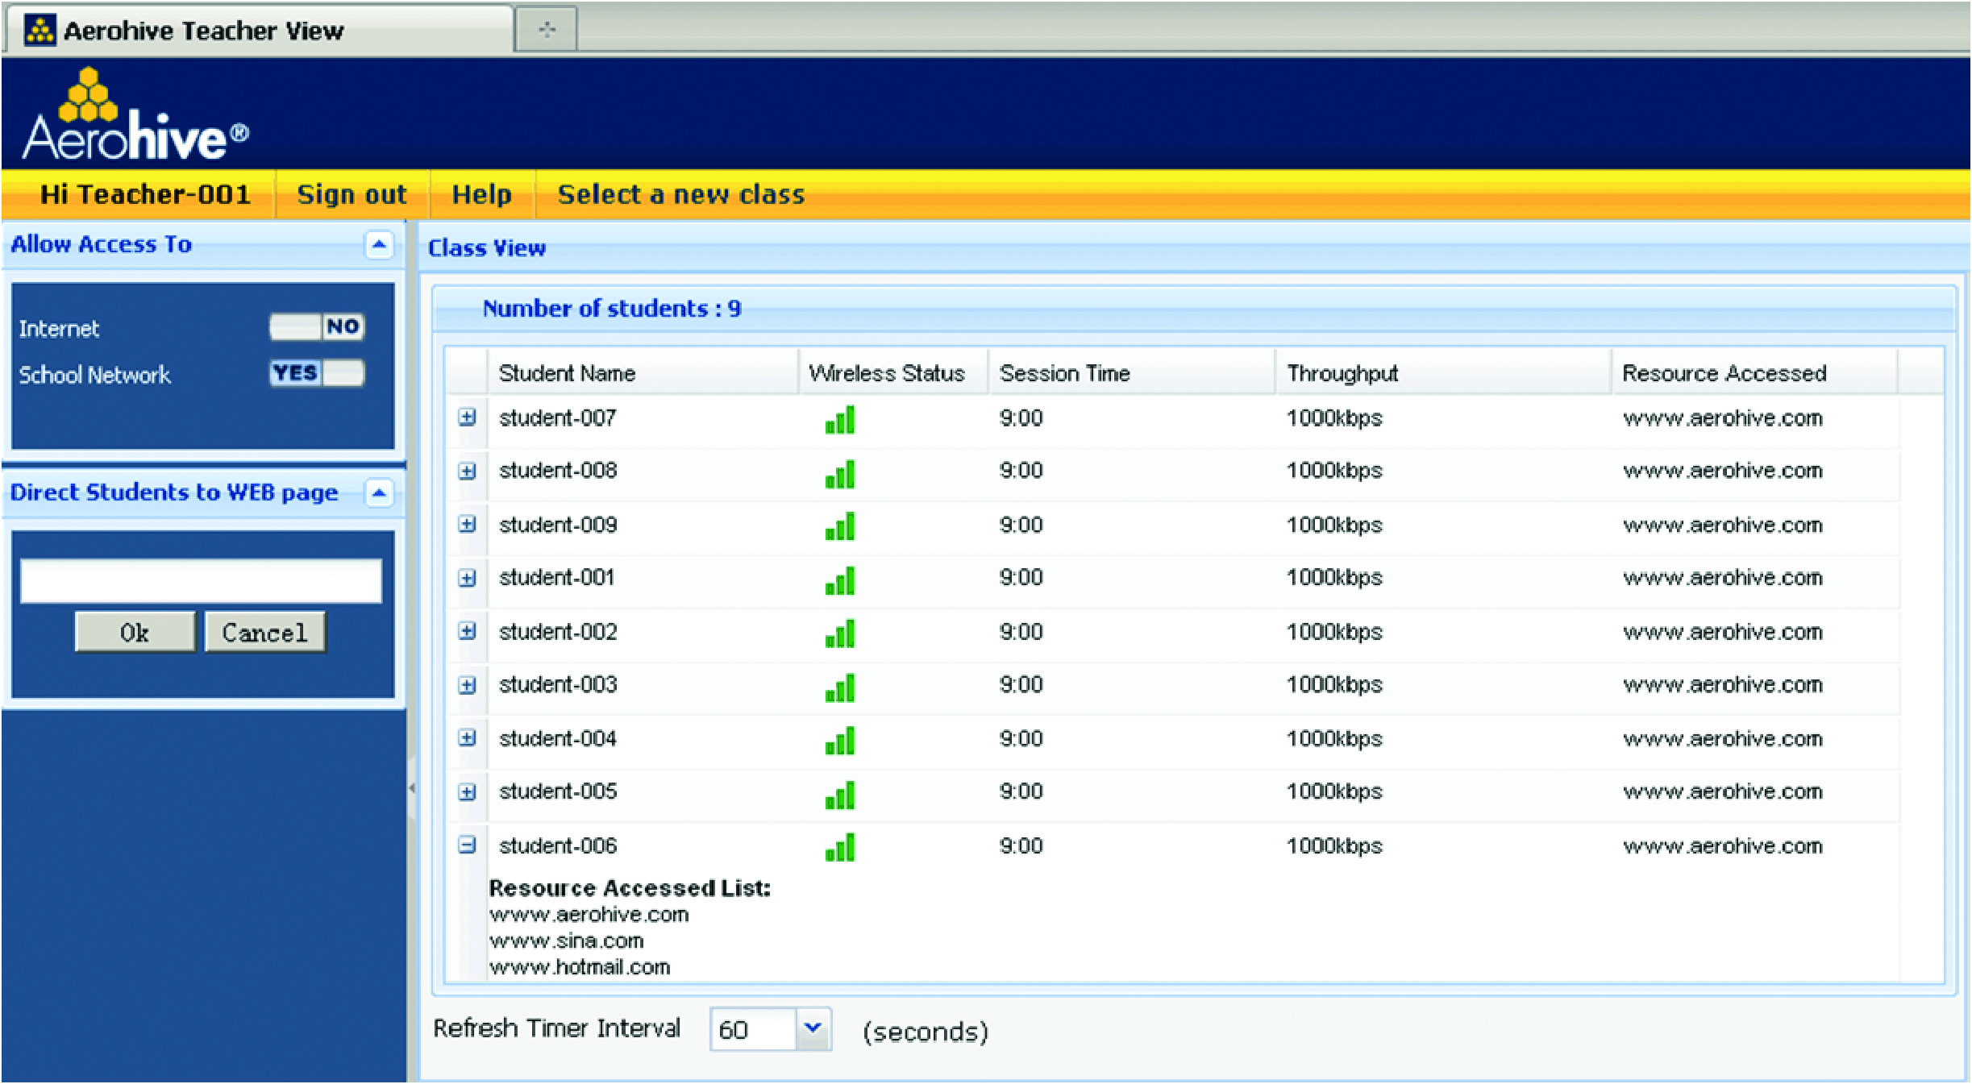Viewport: 1972px width, 1084px height.
Task: Click the Aerohive honeycomb logo
Action: click(90, 97)
